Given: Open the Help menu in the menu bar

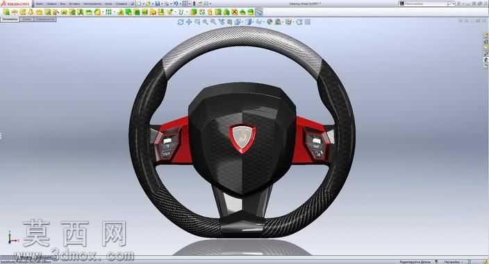Looking at the screenshot, I should point(122,3).
